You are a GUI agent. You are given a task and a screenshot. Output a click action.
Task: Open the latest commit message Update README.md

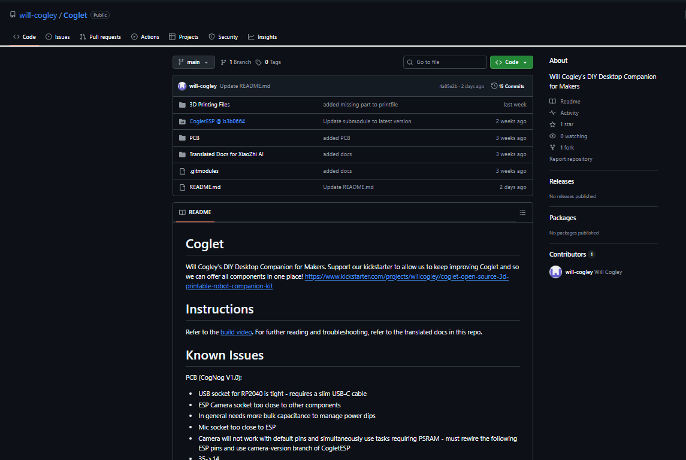click(245, 86)
